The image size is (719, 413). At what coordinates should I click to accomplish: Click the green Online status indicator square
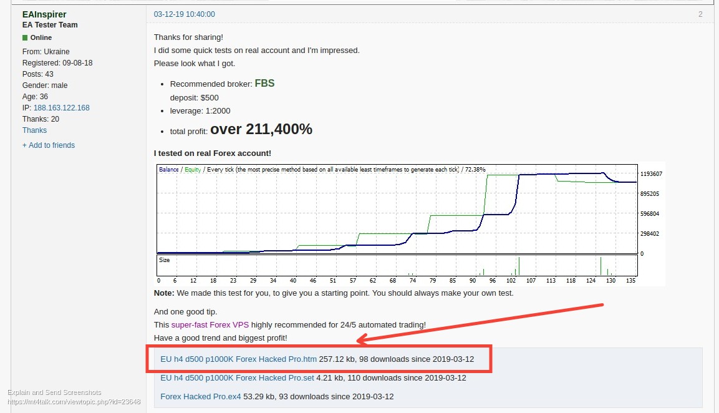[x=25, y=37]
